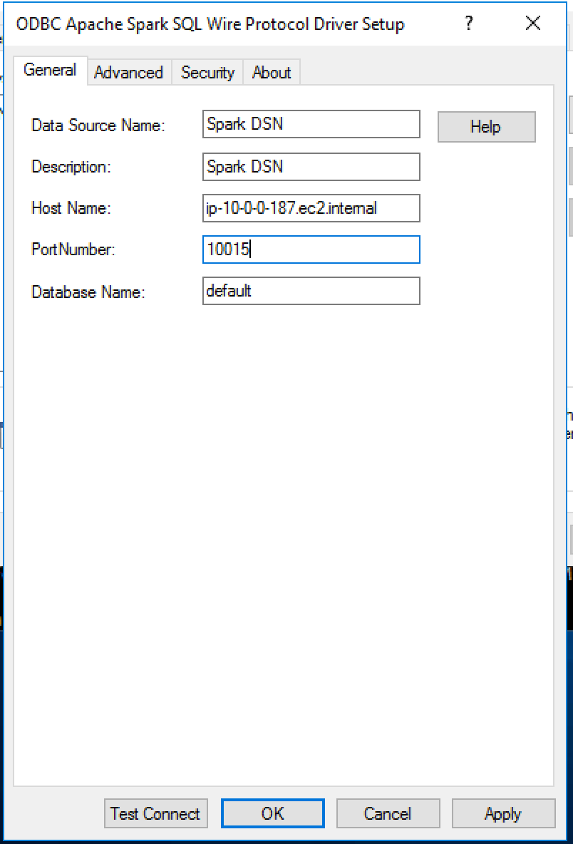Click the dialog title 'ODBC Apache Spark SQL Wire Protocol Driver Setup'
This screenshot has height=844, width=573.
coord(210,24)
